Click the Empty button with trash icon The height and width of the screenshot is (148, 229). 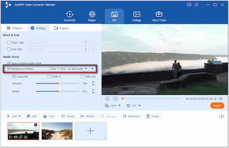153,116
